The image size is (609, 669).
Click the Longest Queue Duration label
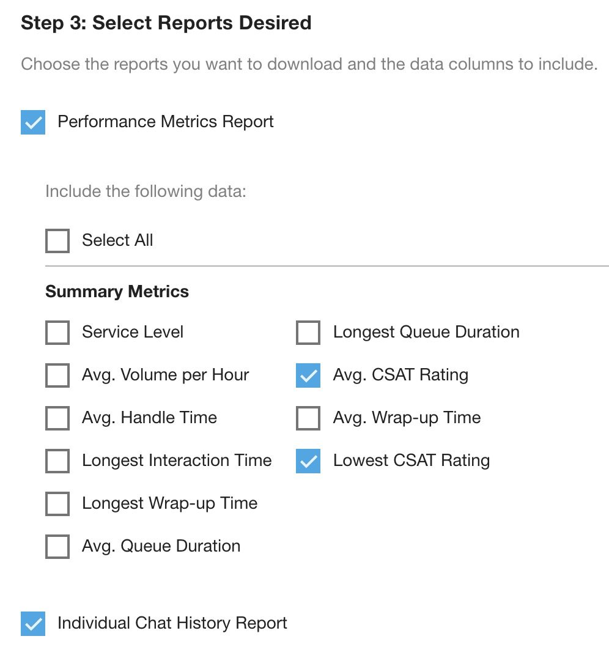tap(426, 332)
